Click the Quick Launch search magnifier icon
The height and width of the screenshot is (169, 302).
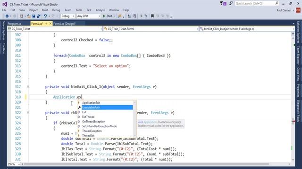(277, 3)
